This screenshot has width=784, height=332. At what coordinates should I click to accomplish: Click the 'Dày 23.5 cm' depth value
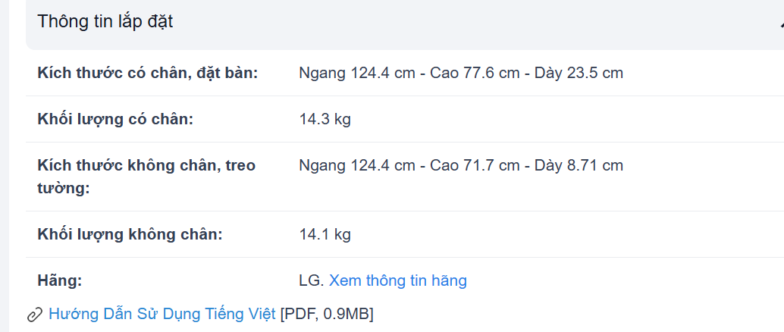click(x=579, y=73)
